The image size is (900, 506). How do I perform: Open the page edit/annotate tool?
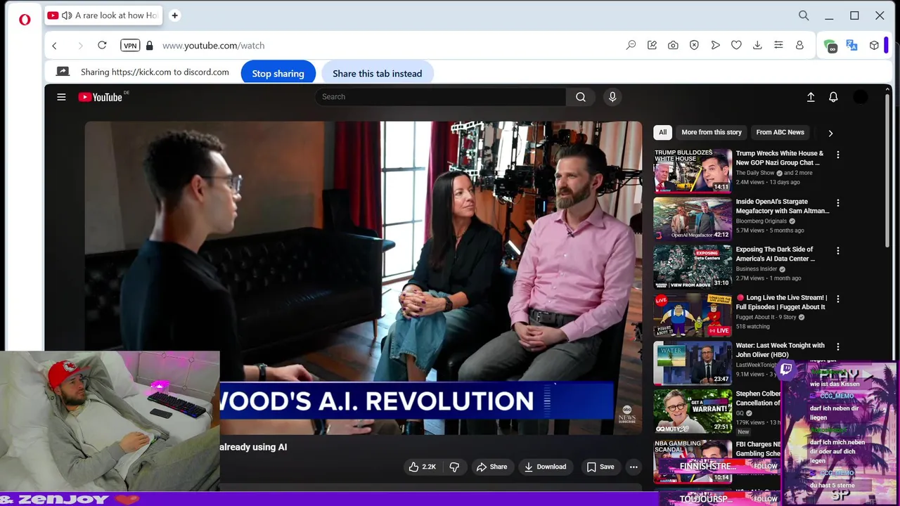click(x=652, y=45)
